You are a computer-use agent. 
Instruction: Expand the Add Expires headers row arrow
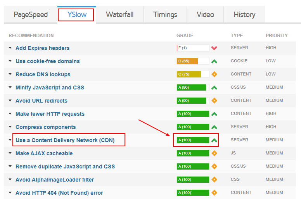[10, 48]
